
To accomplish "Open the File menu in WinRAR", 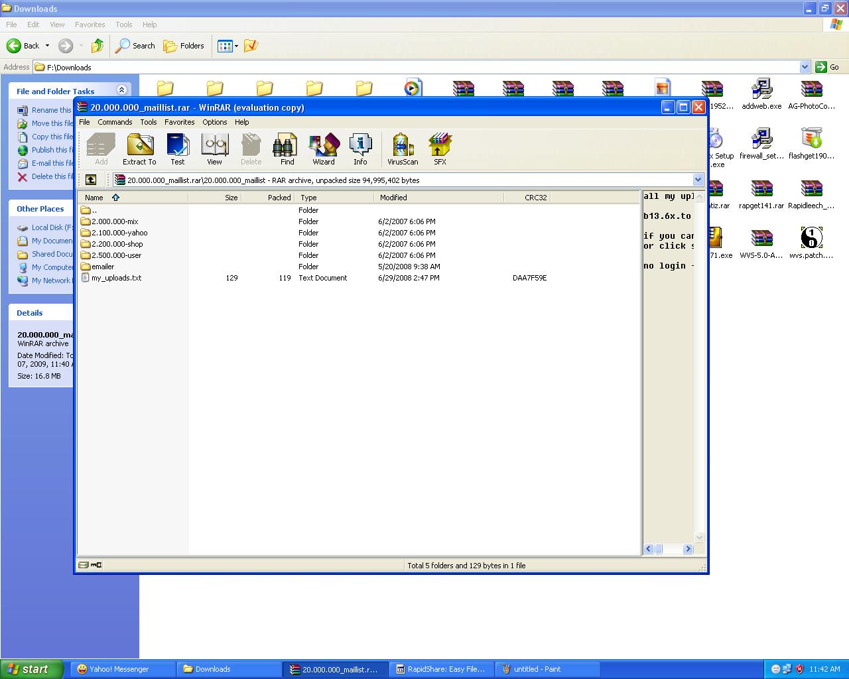I will pyautogui.click(x=84, y=122).
